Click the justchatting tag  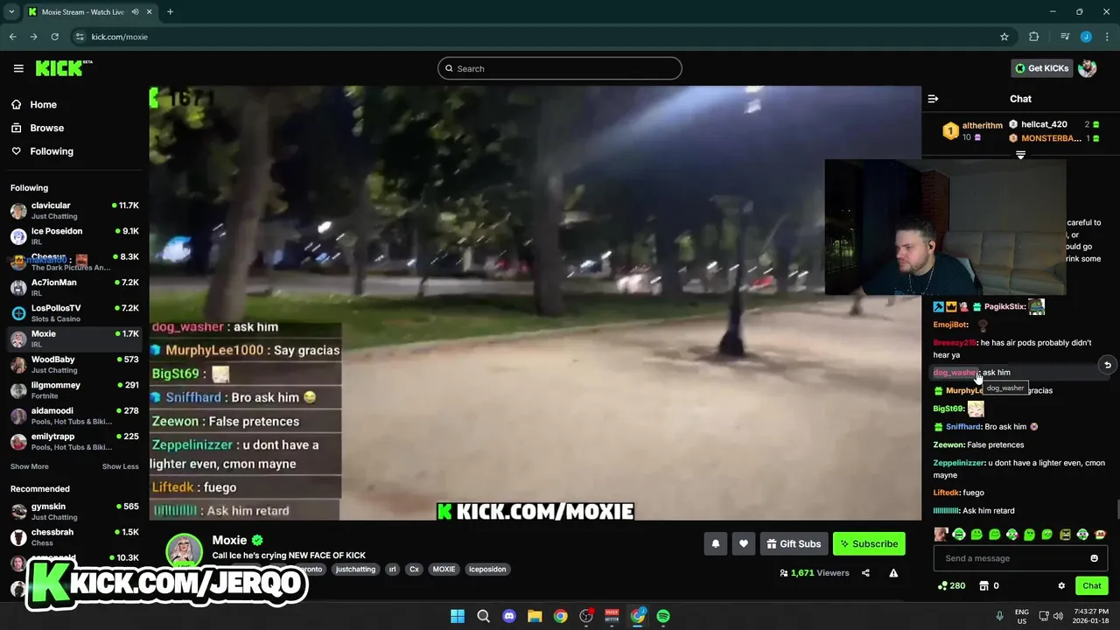(x=355, y=569)
